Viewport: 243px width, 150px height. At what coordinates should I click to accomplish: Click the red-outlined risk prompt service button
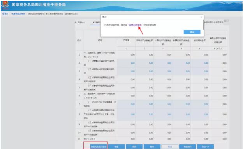99,147
